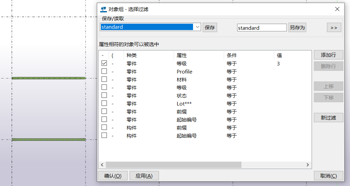This screenshot has height=186, width=350.
Task: Click 构件 category in the 前缀 row
Action: [131, 128]
